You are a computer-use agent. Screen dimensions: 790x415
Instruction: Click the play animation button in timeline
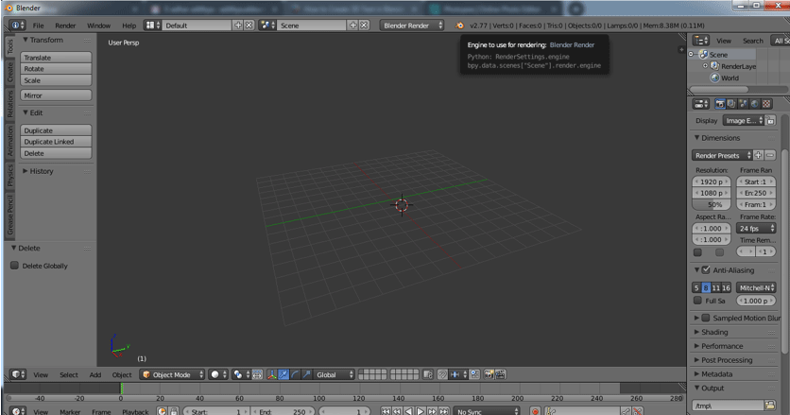pyautogui.click(x=421, y=412)
